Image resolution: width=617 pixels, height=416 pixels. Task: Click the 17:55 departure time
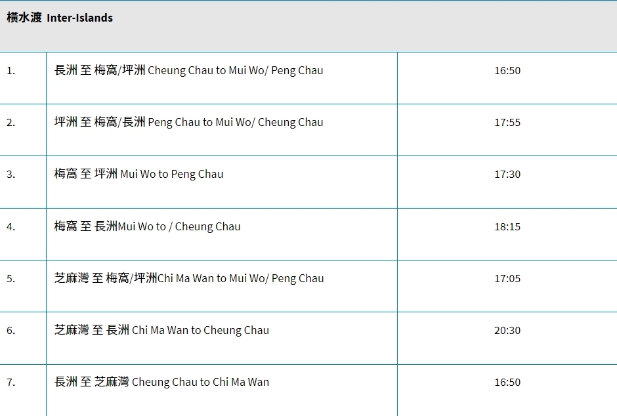(x=507, y=123)
